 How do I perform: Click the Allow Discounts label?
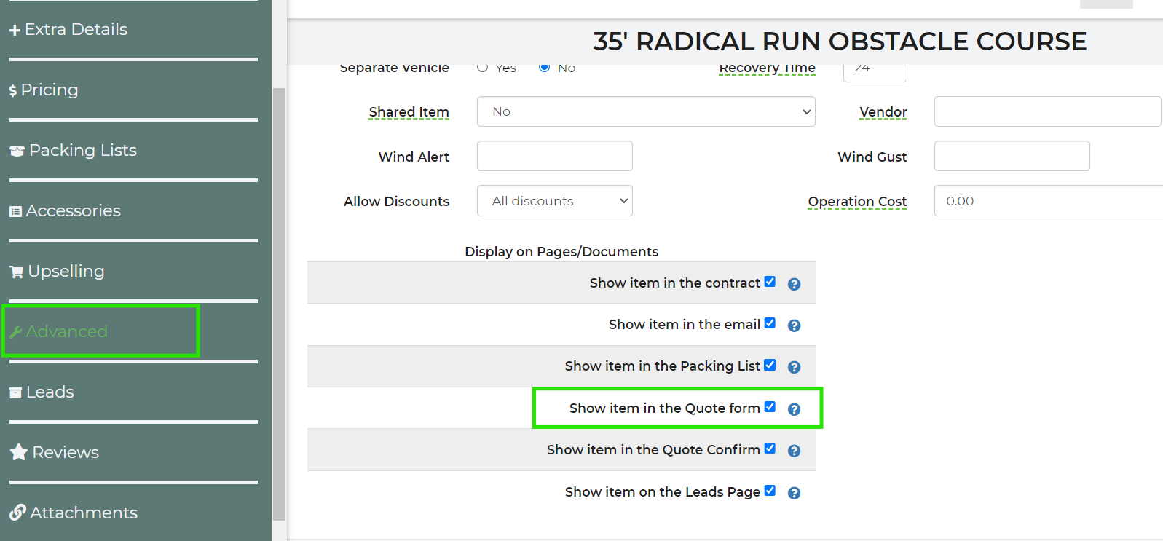[396, 202]
